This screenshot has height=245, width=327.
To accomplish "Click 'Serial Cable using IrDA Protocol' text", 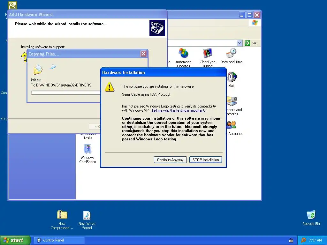I will tap(146, 94).
